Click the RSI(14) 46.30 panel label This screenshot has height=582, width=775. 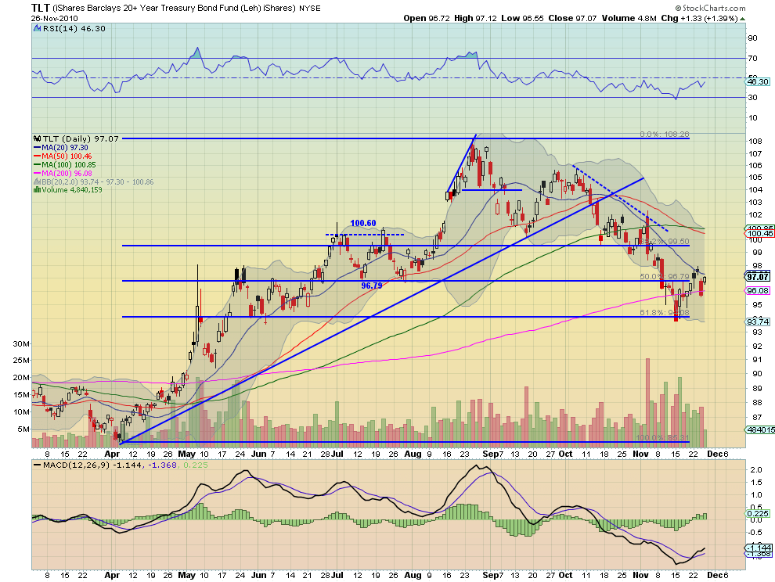[x=74, y=29]
